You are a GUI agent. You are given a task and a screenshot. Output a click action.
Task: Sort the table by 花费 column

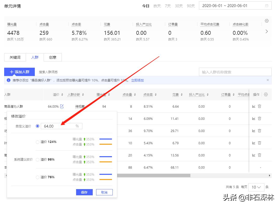177,95
